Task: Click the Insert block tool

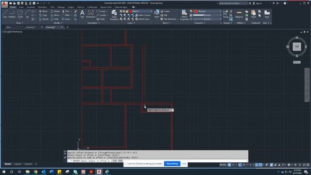Action: coord(156,14)
